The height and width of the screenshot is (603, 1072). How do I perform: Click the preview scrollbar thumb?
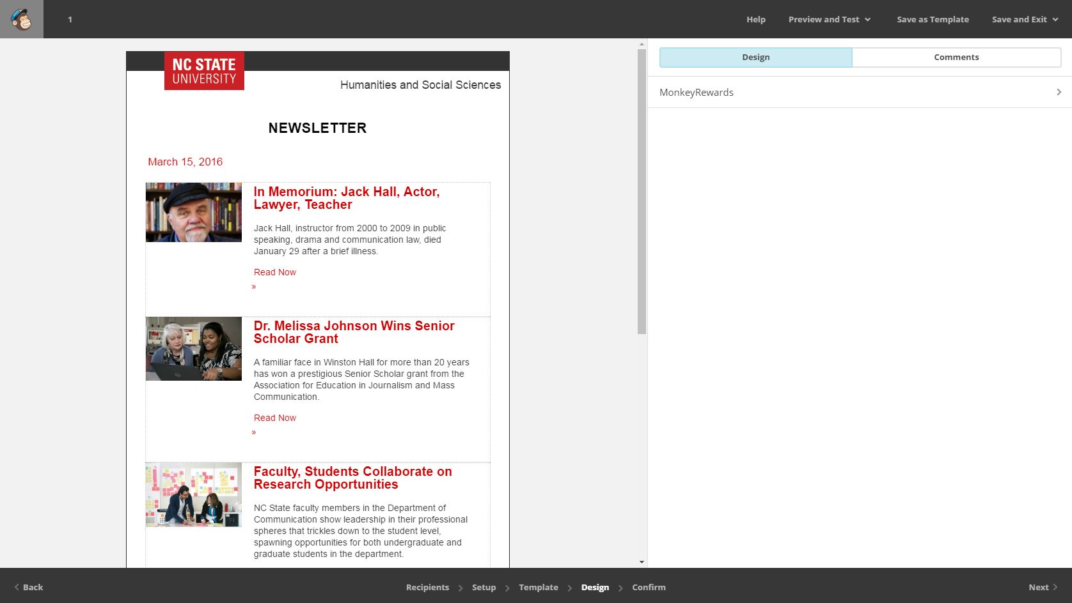pyautogui.click(x=642, y=192)
